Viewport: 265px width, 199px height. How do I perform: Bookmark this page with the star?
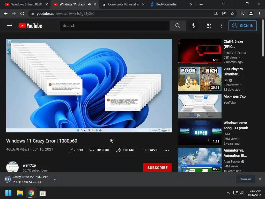point(232,13)
